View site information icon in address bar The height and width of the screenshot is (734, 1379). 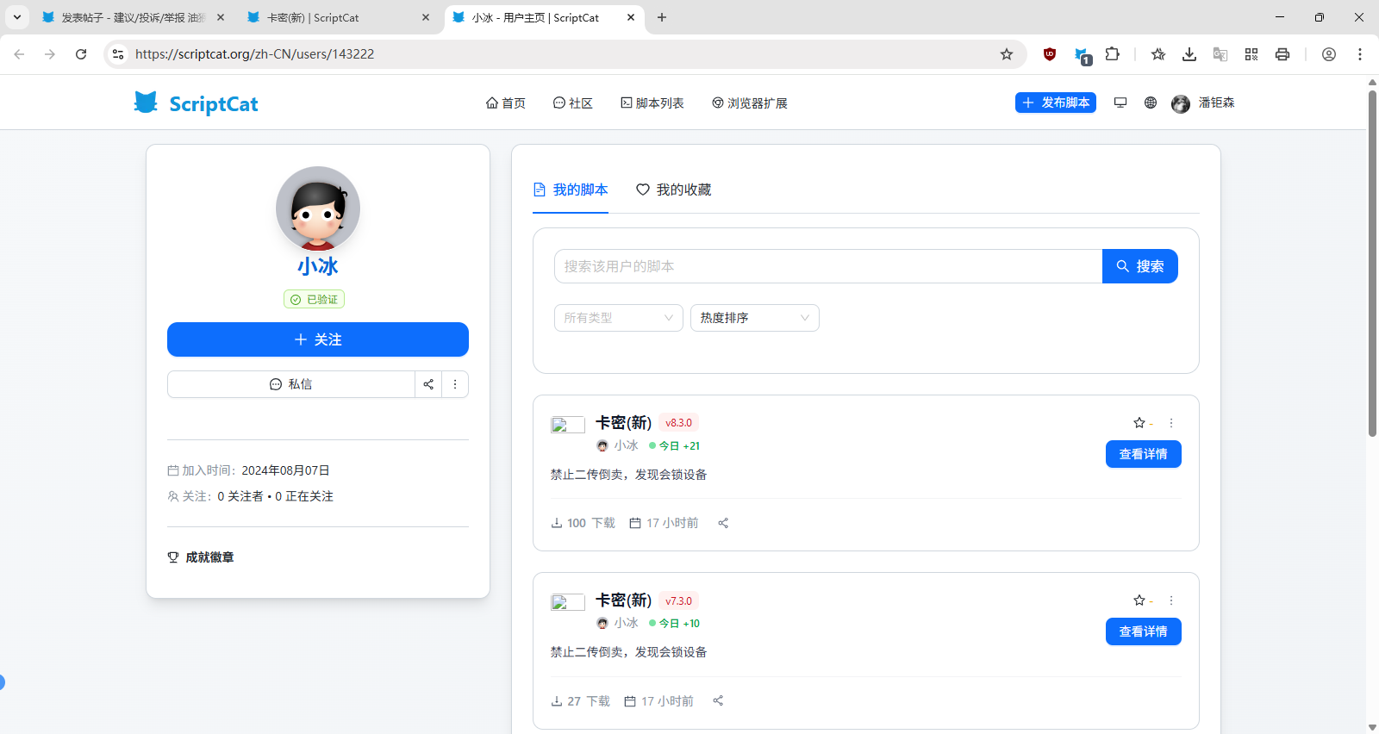118,54
